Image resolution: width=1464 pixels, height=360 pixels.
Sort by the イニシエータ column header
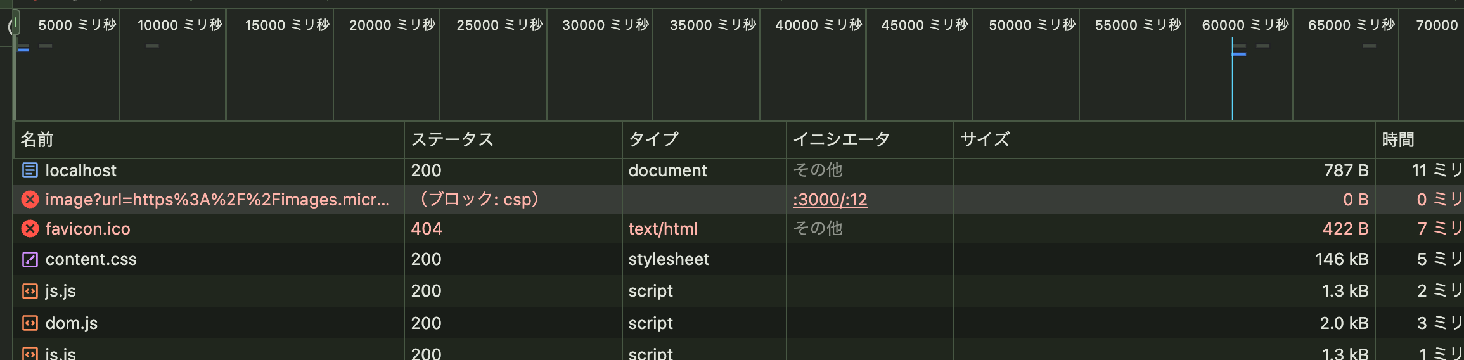pyautogui.click(x=841, y=139)
